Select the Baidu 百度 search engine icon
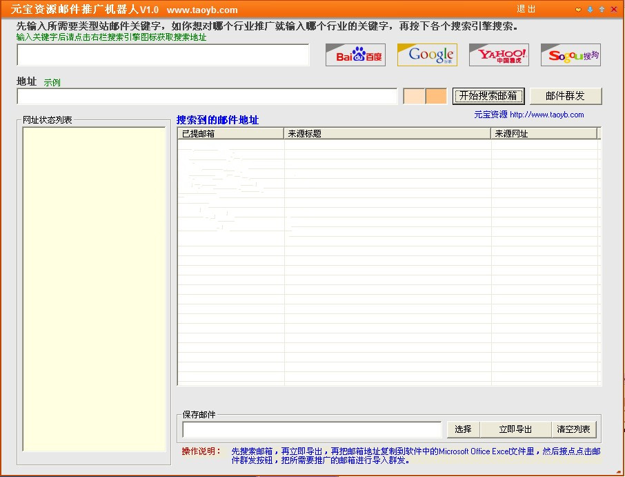This screenshot has width=625, height=477. (x=355, y=55)
